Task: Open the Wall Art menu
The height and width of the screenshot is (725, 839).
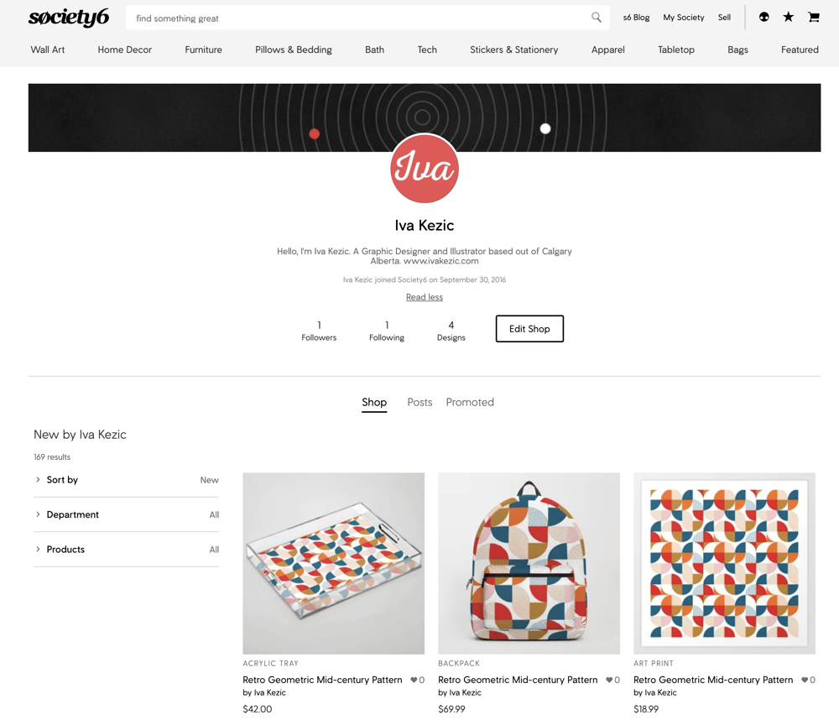Action: click(48, 50)
